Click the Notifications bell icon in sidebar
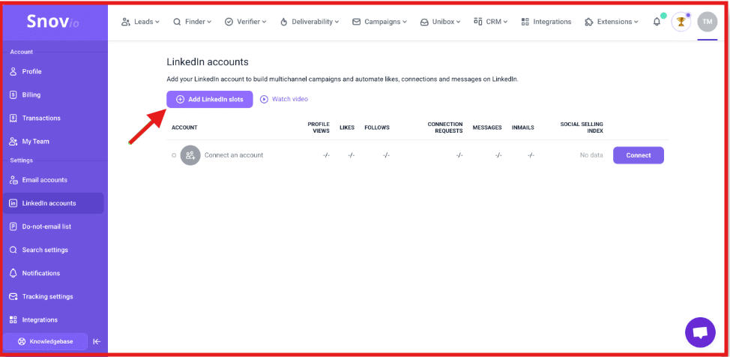This screenshot has height=357, width=730. [x=13, y=273]
